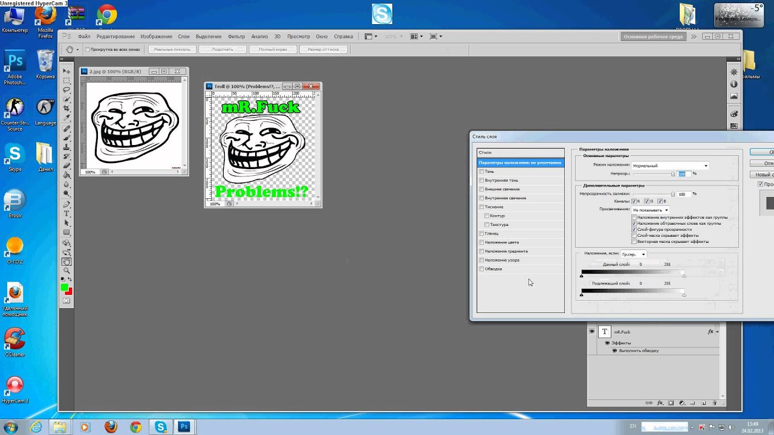Open the Редактирование menu
Screen dimensions: 774x435
[115, 36]
